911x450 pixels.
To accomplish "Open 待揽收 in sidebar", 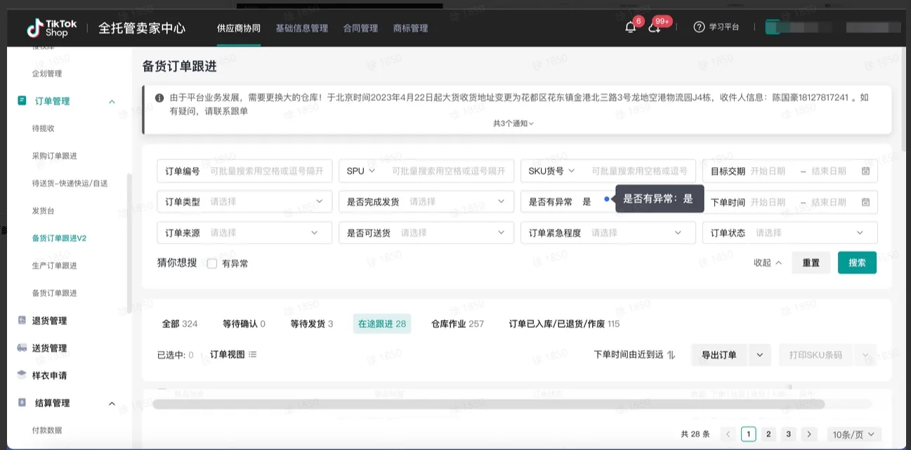I will pos(43,128).
